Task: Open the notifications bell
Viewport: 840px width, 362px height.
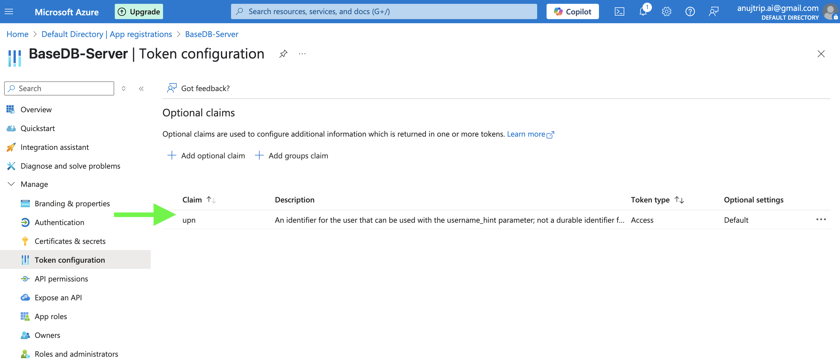Action: point(643,12)
